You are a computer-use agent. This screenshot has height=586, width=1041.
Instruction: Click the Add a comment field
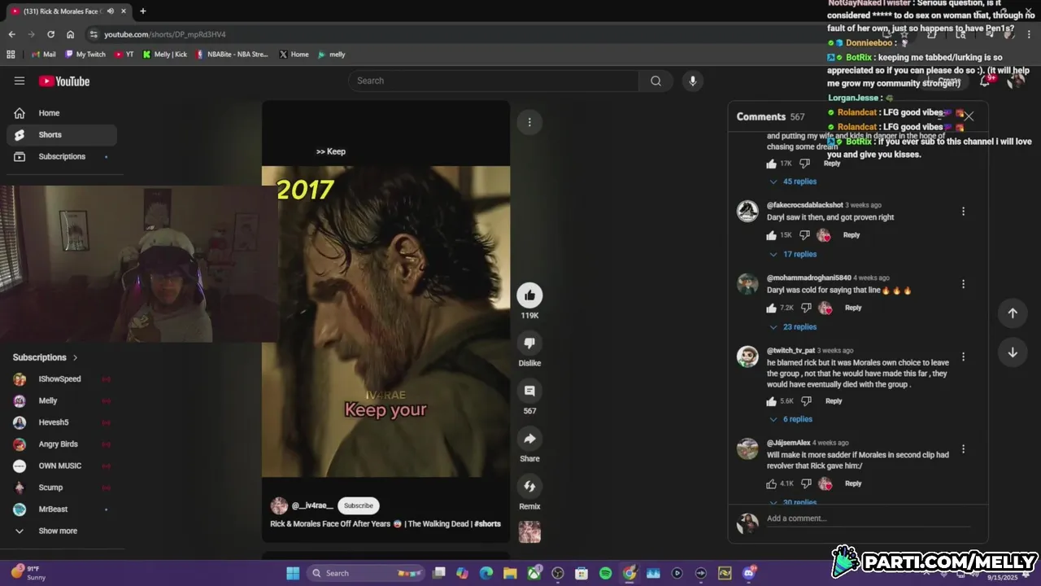tap(868, 518)
